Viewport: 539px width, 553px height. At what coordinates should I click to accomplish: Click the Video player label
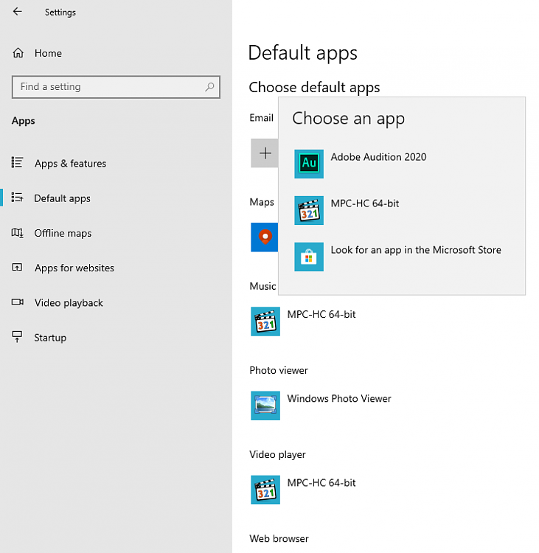(278, 455)
